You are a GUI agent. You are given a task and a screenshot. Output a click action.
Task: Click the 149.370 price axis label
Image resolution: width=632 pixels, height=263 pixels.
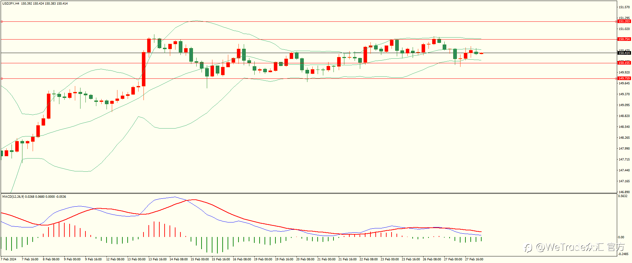(624, 94)
